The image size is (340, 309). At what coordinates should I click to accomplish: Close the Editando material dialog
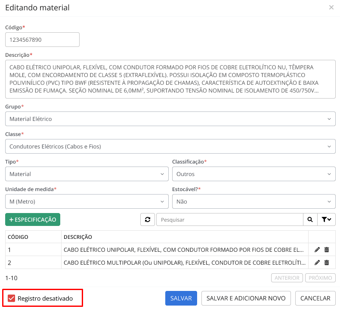(331, 8)
